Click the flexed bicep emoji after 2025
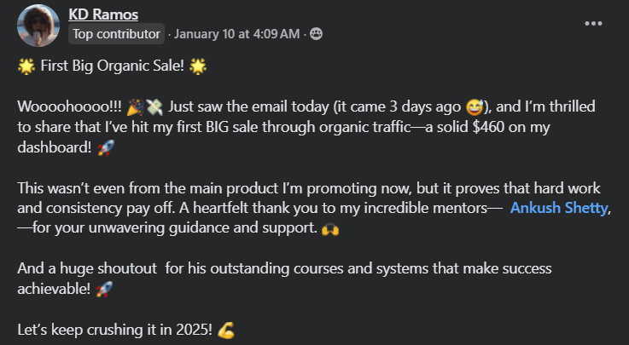 [x=225, y=328]
